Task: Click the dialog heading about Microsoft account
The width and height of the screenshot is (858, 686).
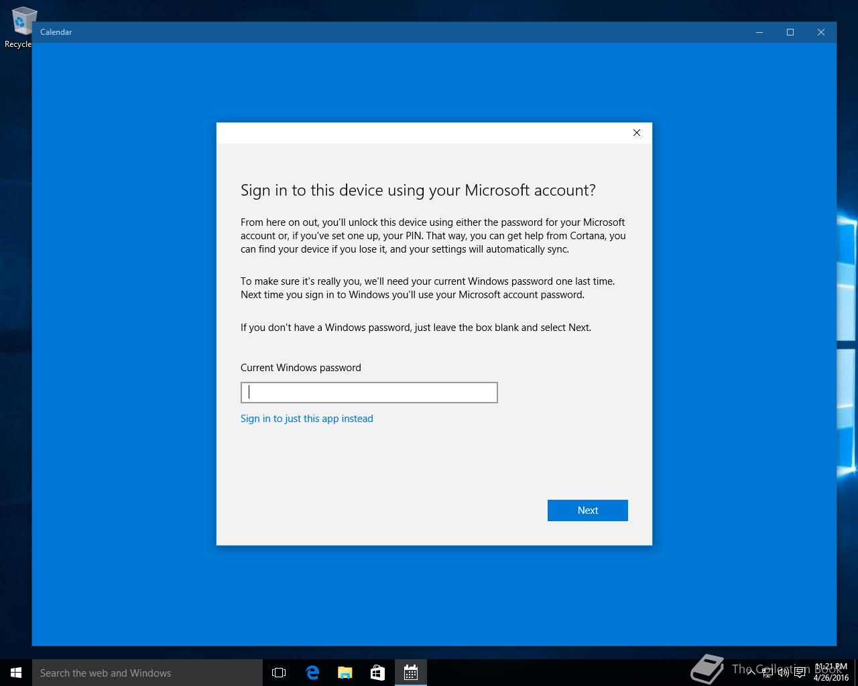Action: [x=418, y=190]
